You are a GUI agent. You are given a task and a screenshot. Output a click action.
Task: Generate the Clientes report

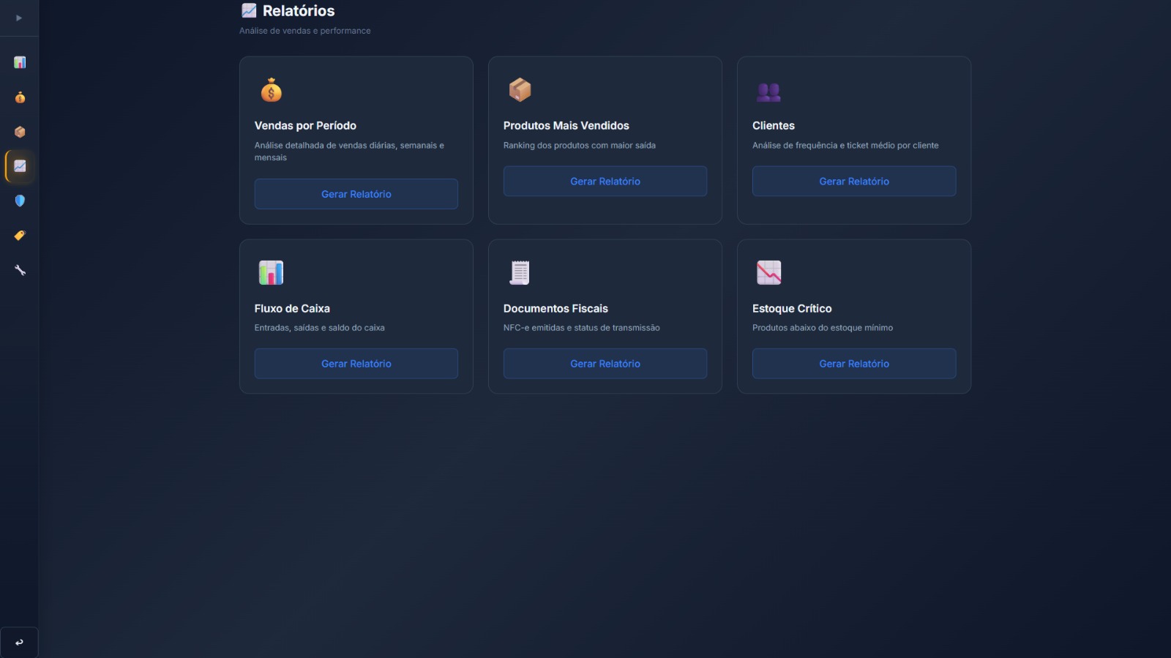point(854,182)
